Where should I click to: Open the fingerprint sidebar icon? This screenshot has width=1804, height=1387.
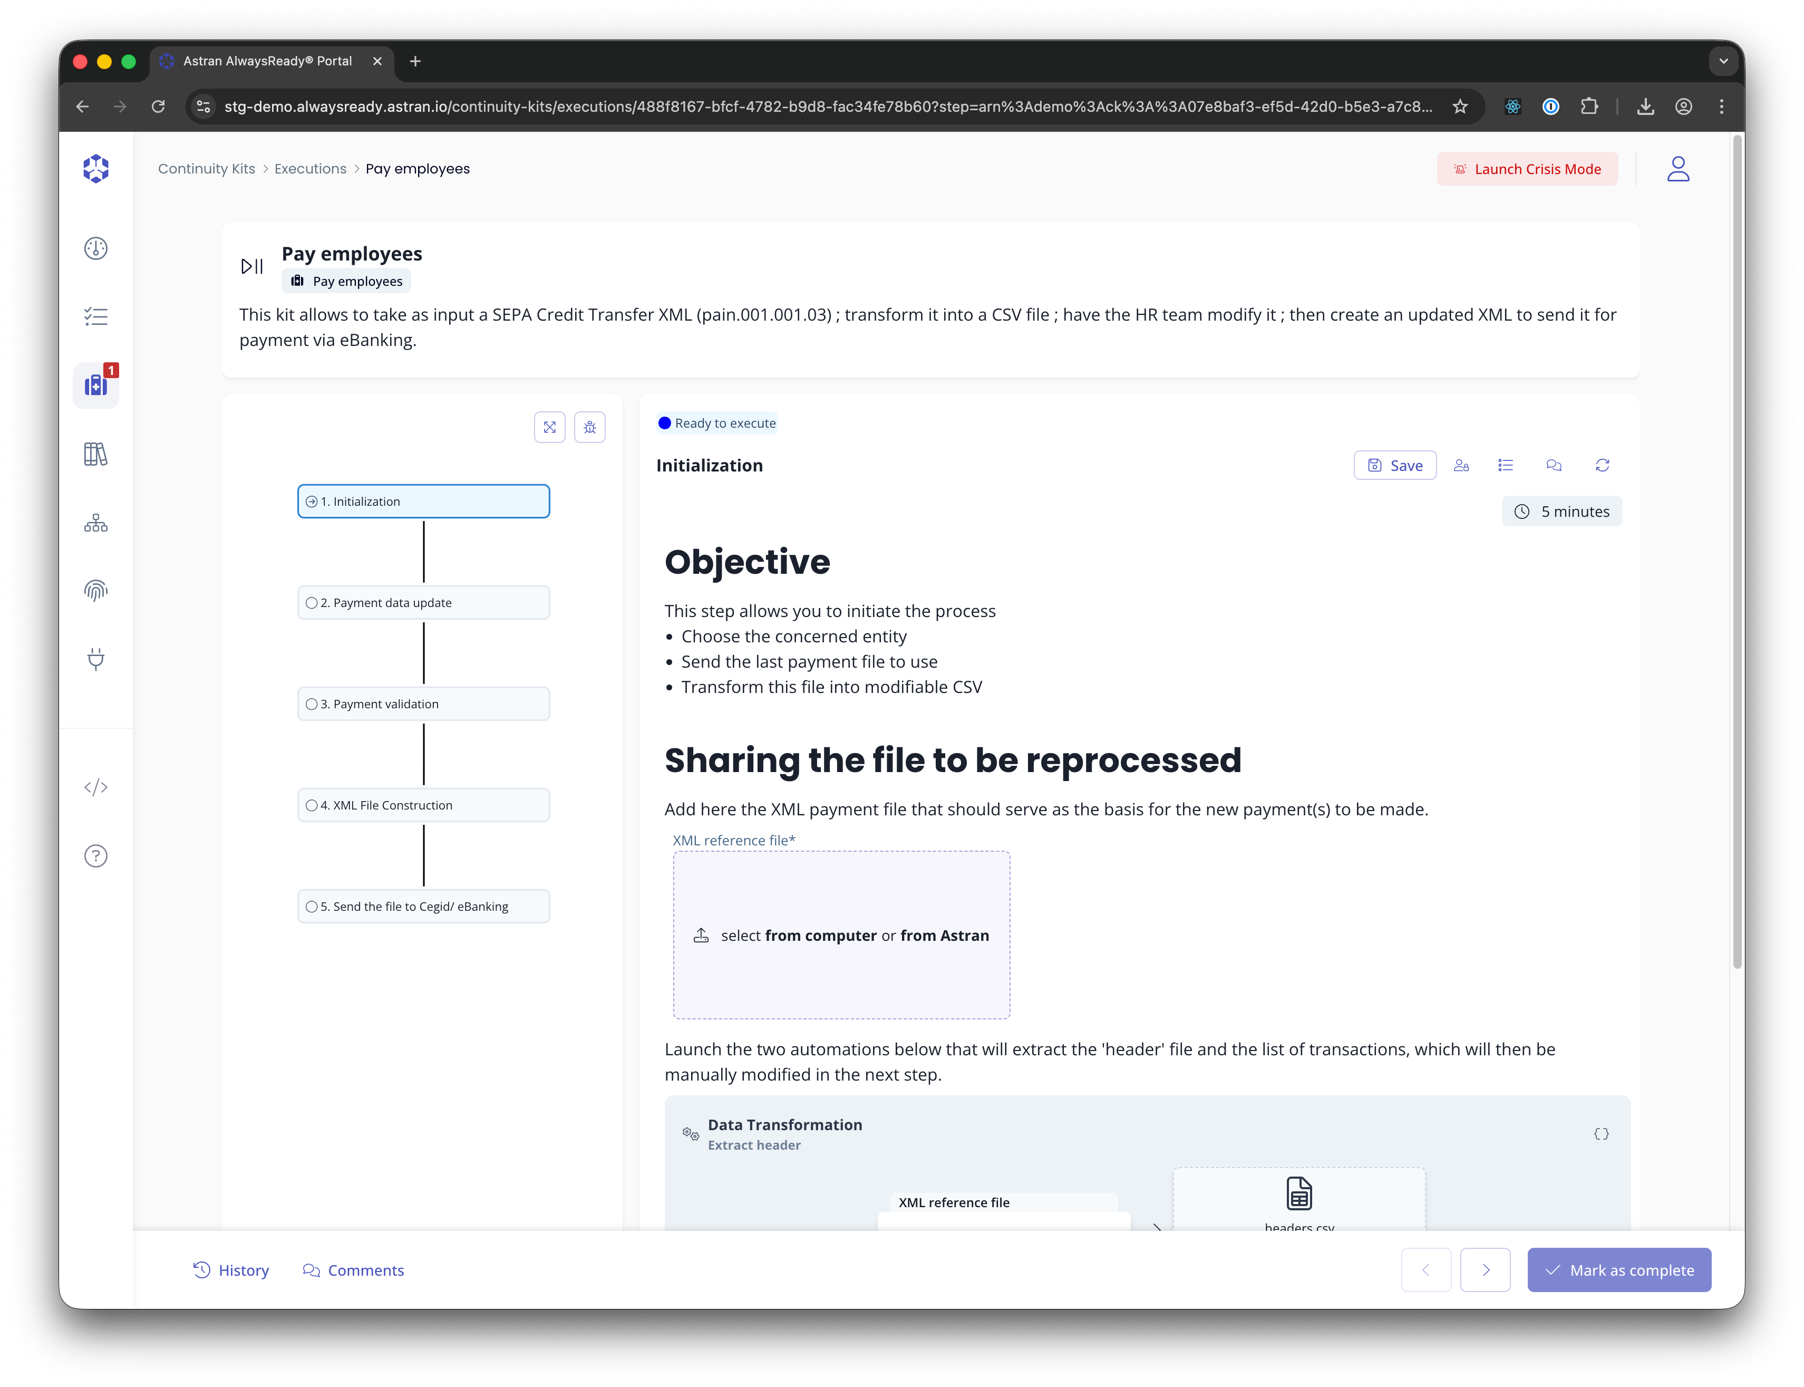[96, 590]
